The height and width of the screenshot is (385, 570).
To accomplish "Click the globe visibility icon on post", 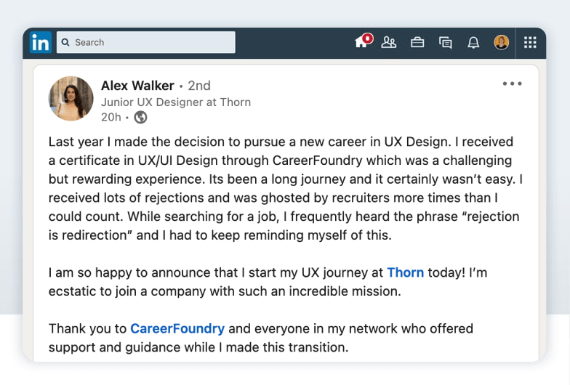I will 140,117.
